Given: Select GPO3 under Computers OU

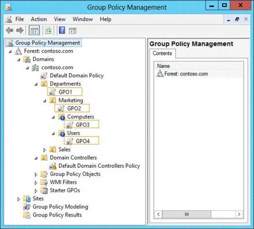Looking at the screenshot, I should coord(83,125).
